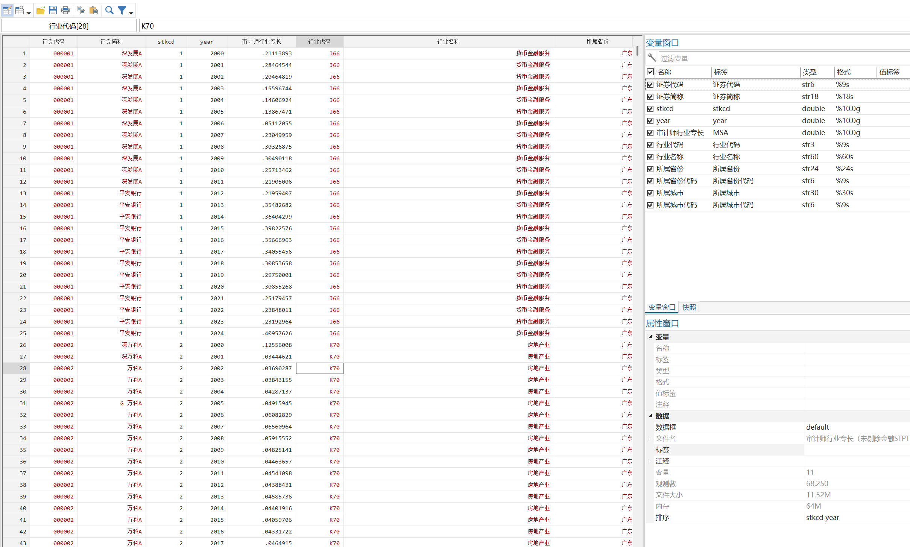Click the save floppy disk icon
The height and width of the screenshot is (547, 910).
pyautogui.click(x=53, y=10)
